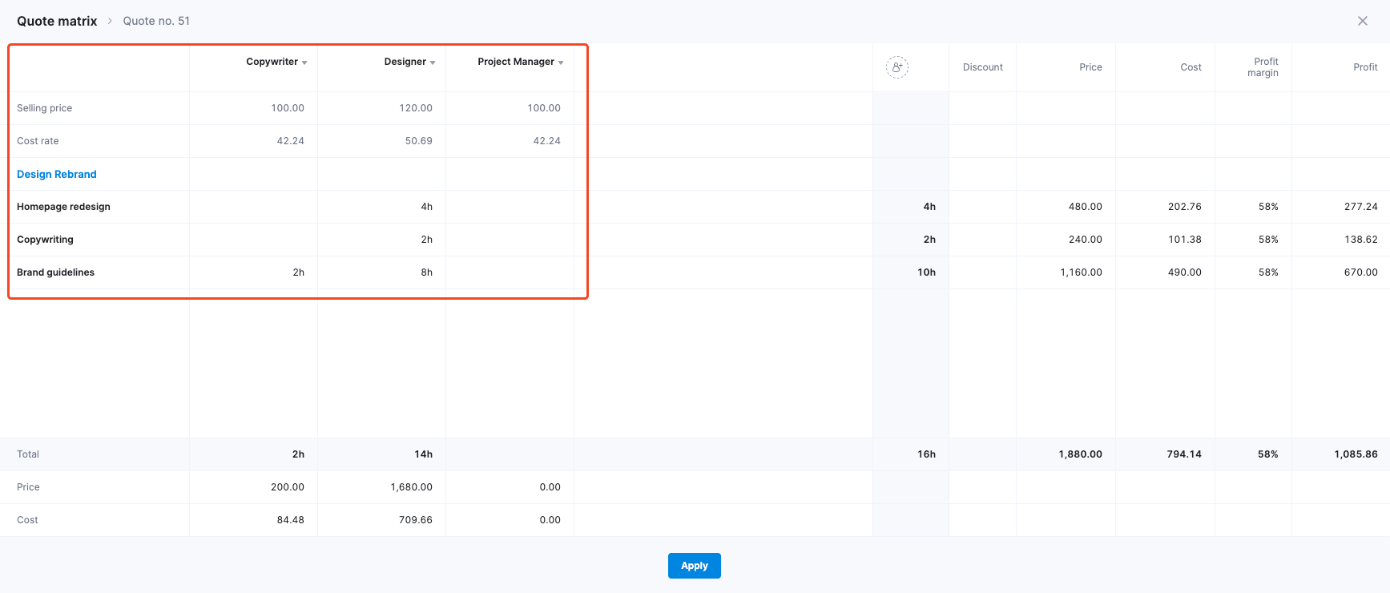Open the Copywriter column dropdown
The width and height of the screenshot is (1390, 593).
tap(304, 63)
